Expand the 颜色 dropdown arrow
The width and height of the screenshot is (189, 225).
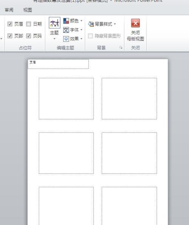81,21
